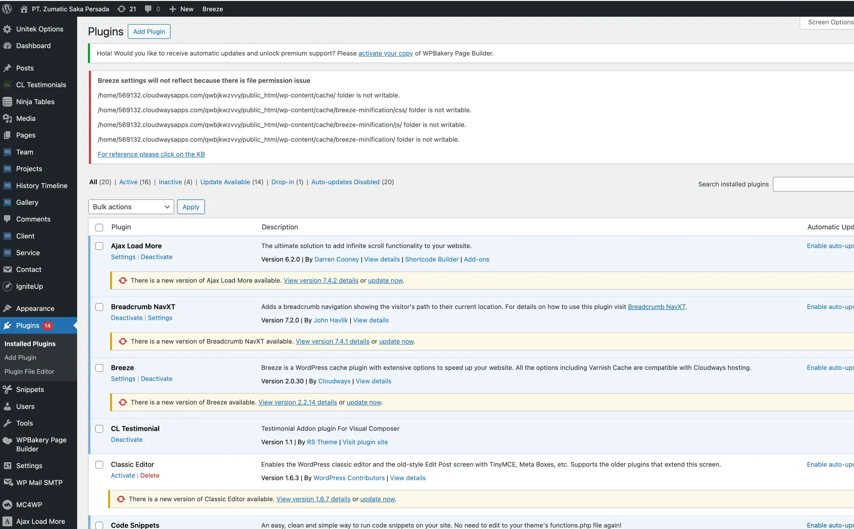Check the Breeze plugin checkbox
854x529 pixels.
pyautogui.click(x=99, y=368)
